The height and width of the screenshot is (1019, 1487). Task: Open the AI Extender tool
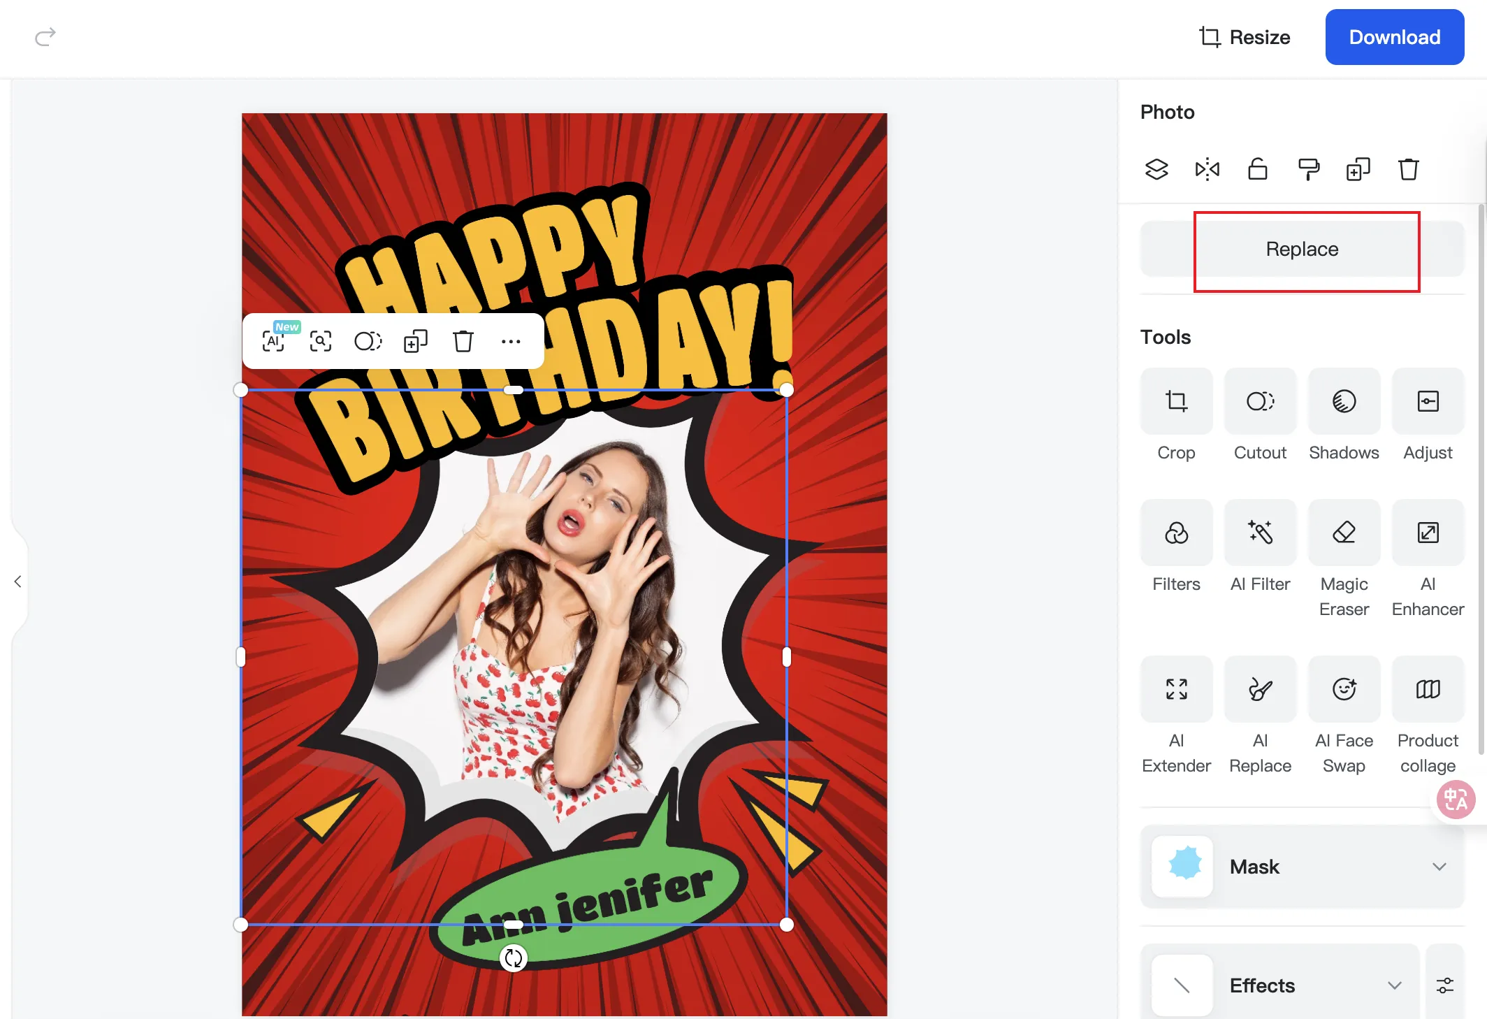coord(1176,688)
